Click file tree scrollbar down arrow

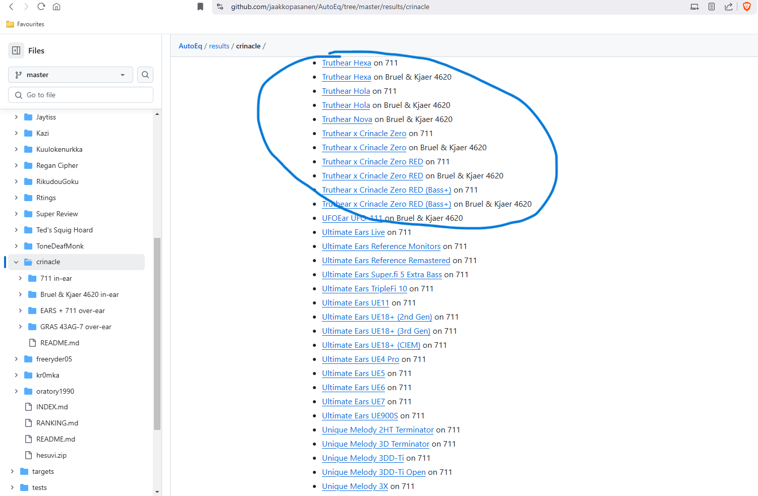point(157,491)
